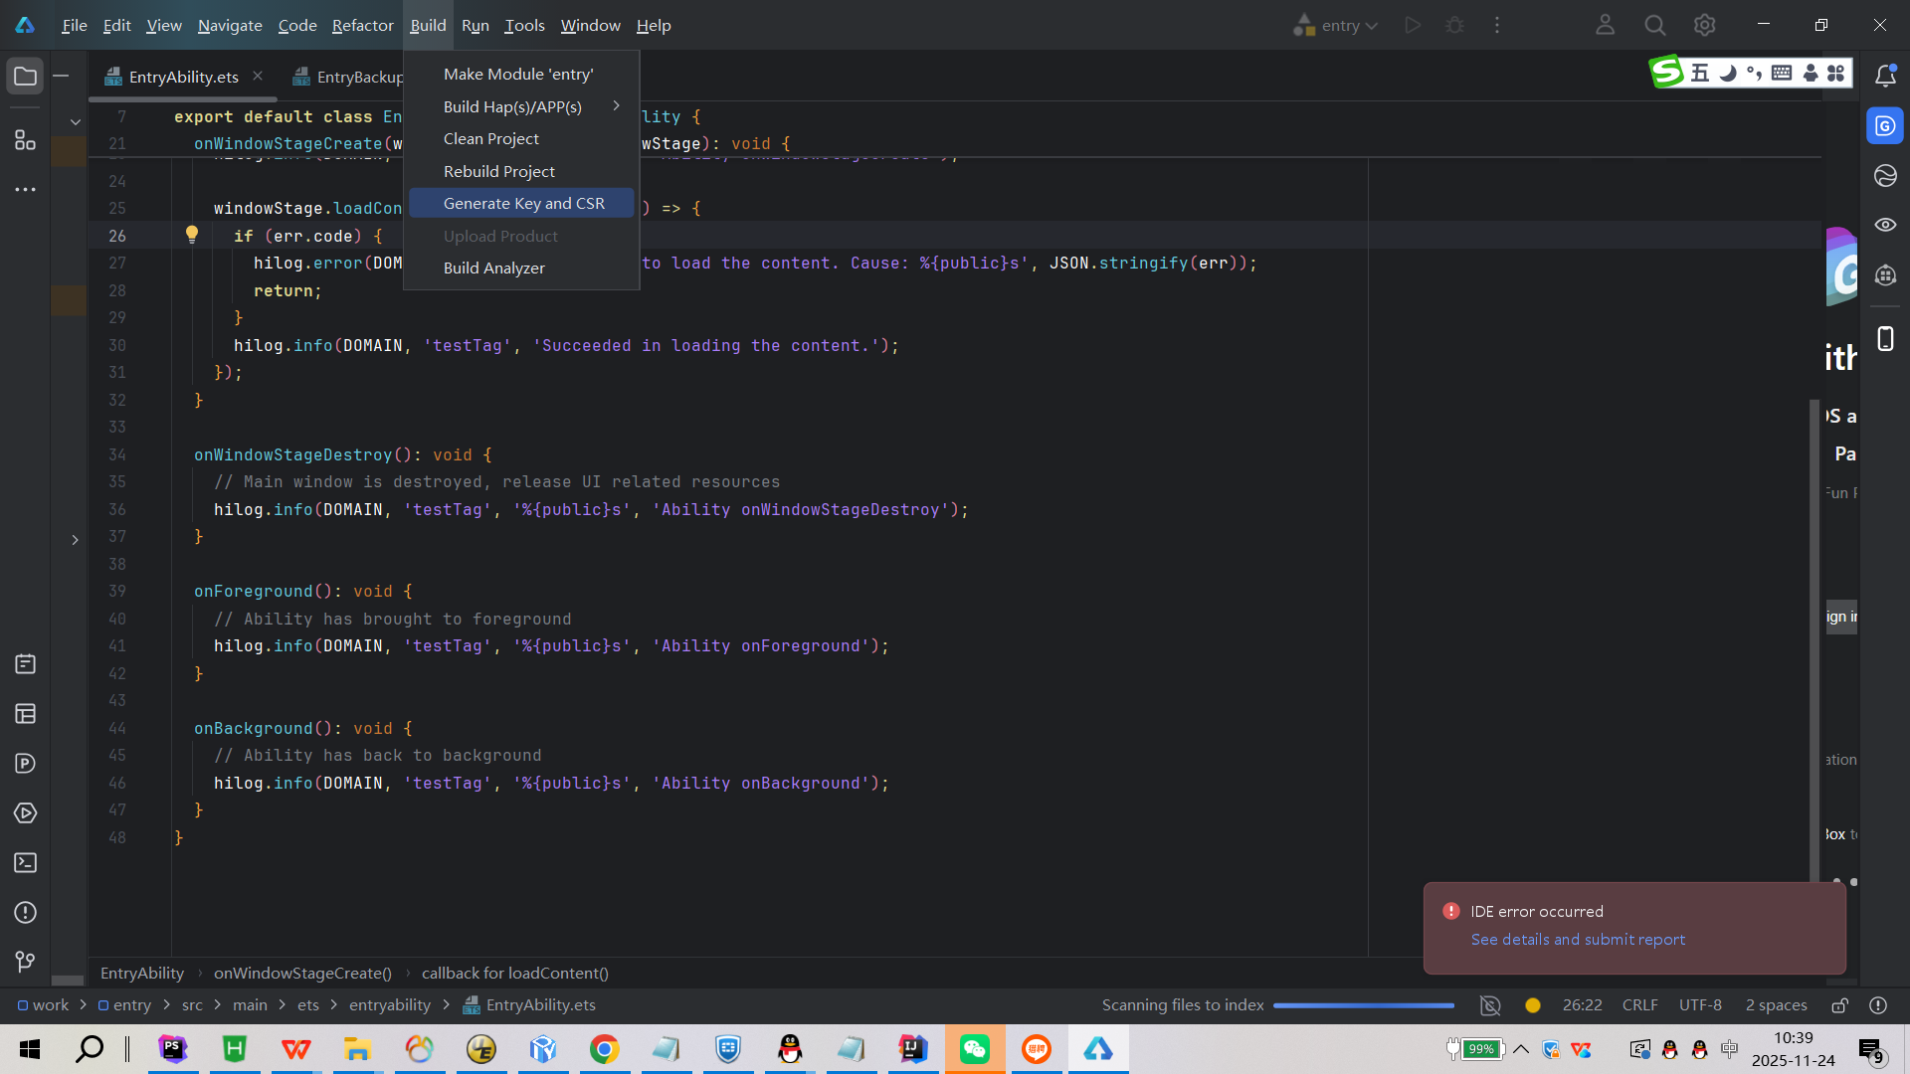Open the Terminal tool window icon
The height and width of the screenshot is (1074, 1910).
click(25, 863)
